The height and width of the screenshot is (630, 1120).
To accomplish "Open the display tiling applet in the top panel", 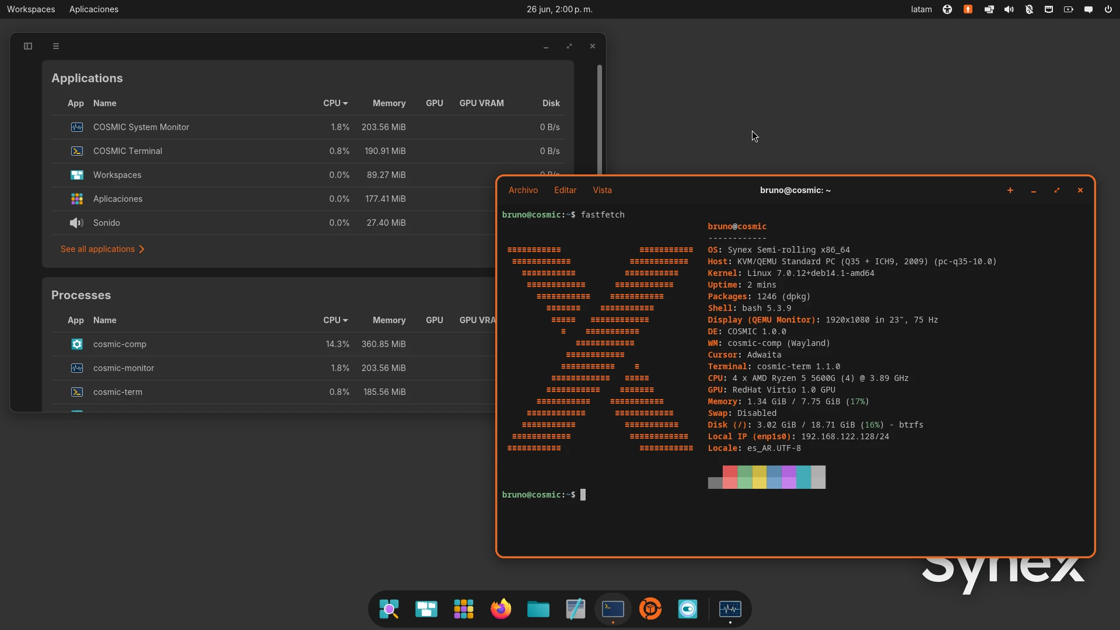I will [989, 9].
